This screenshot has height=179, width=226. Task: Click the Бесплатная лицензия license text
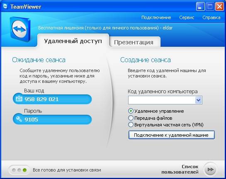click(105, 28)
